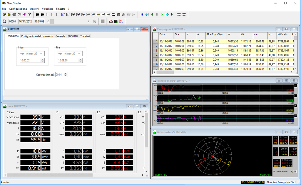The image size is (301, 185).
Task: Click the gray stop square in second toolbar
Action: [x=103, y=21]
